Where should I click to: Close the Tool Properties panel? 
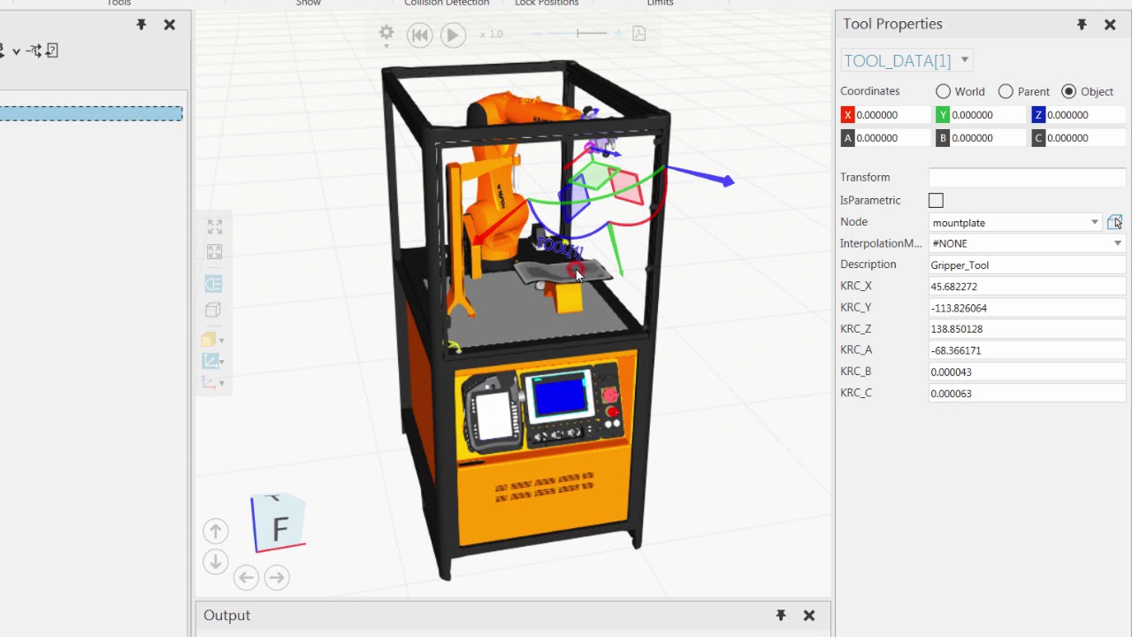pos(1110,25)
